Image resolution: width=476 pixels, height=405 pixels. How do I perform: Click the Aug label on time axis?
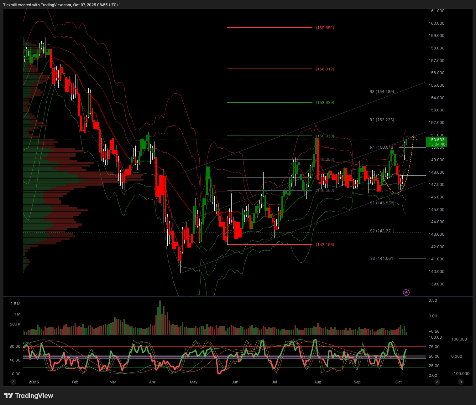click(x=318, y=382)
